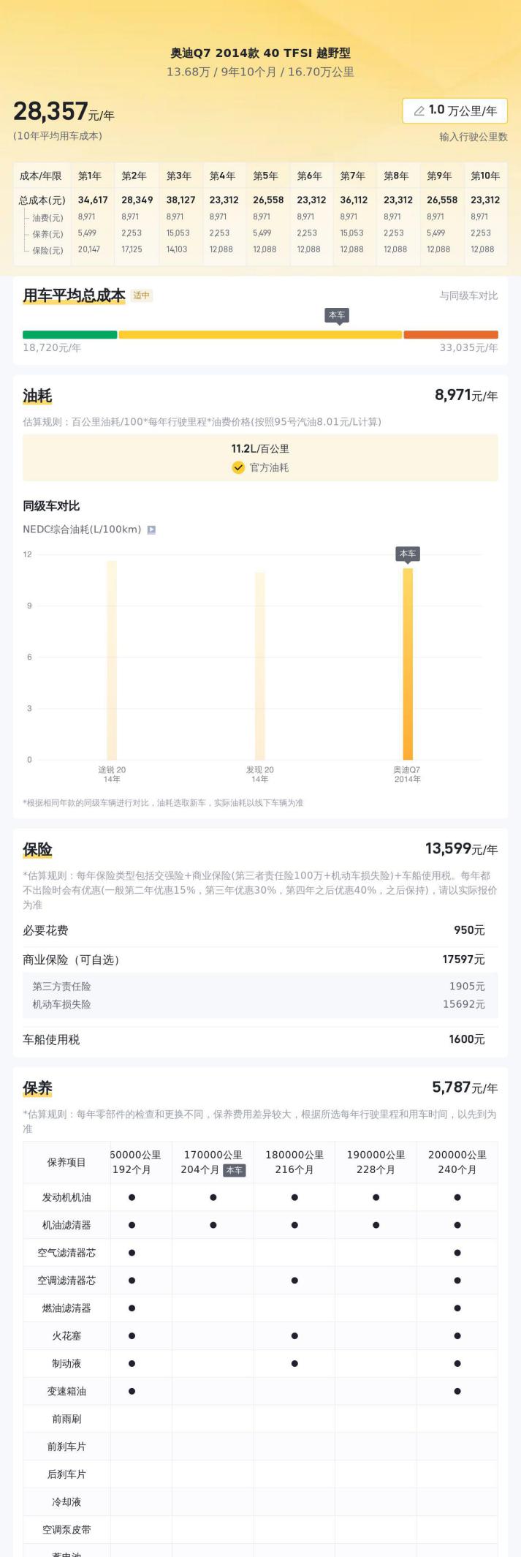Click the 11.2L/百公里 fuel consumption value
This screenshot has height=1557, width=521.
tap(260, 448)
